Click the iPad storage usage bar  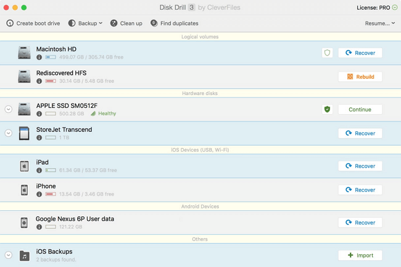[50, 170]
